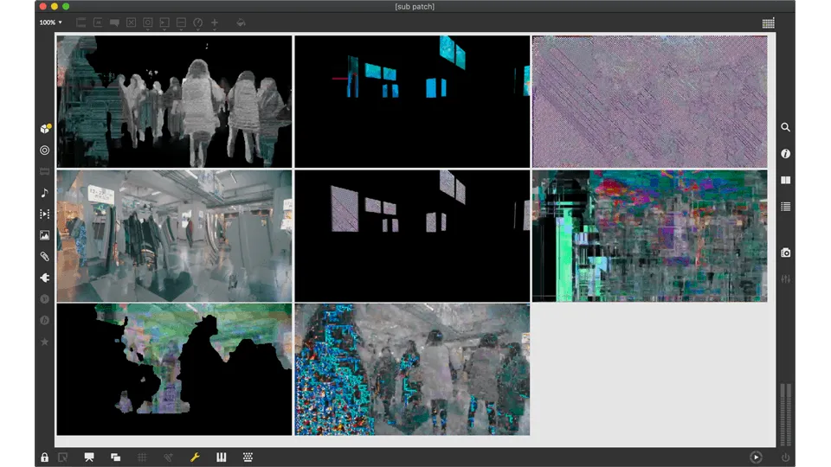Screen dimensions: 831x467
Task: Show the reference book panel in right sidebar
Action: 785,180
